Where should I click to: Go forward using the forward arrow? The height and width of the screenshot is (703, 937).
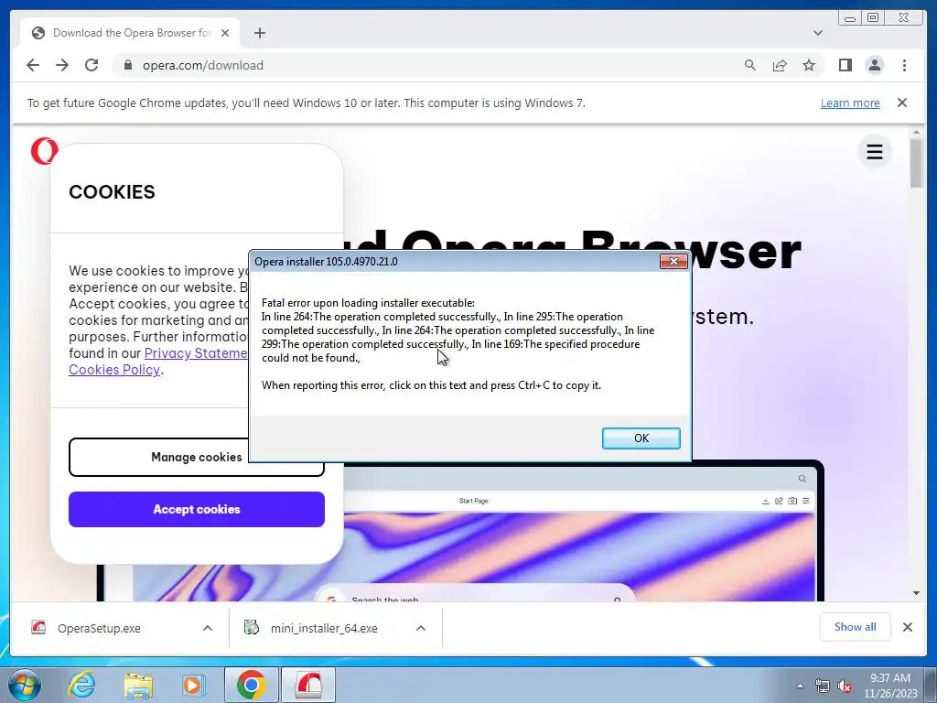pos(62,65)
